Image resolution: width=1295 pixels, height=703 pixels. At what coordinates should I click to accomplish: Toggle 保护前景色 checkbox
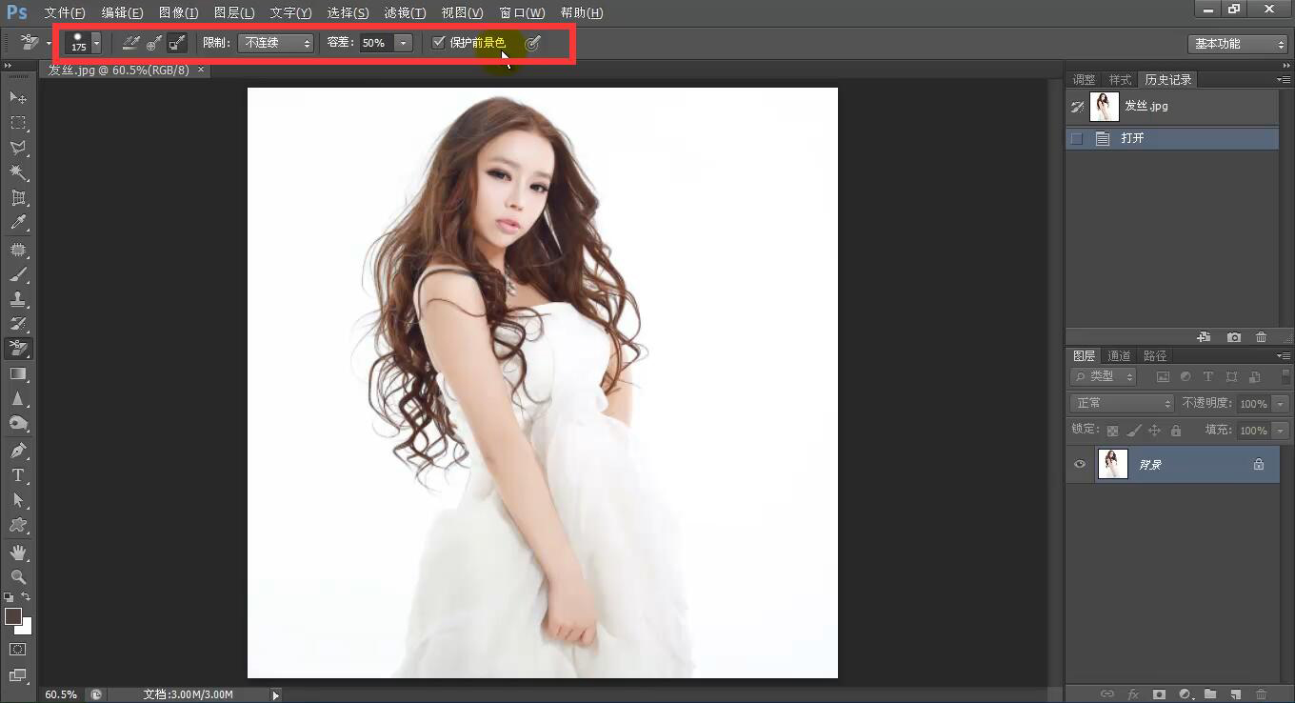click(439, 43)
